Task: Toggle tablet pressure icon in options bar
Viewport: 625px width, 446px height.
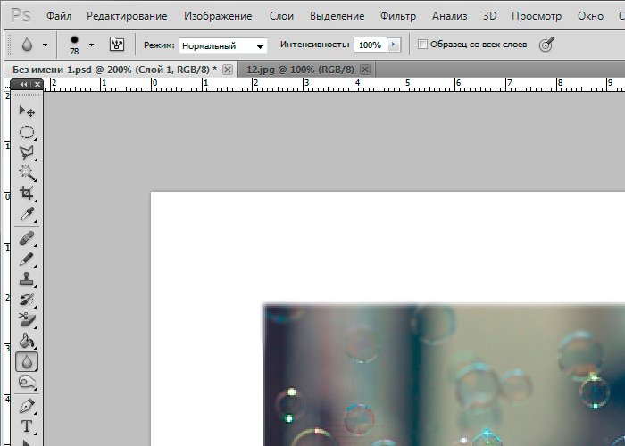Action: click(547, 45)
